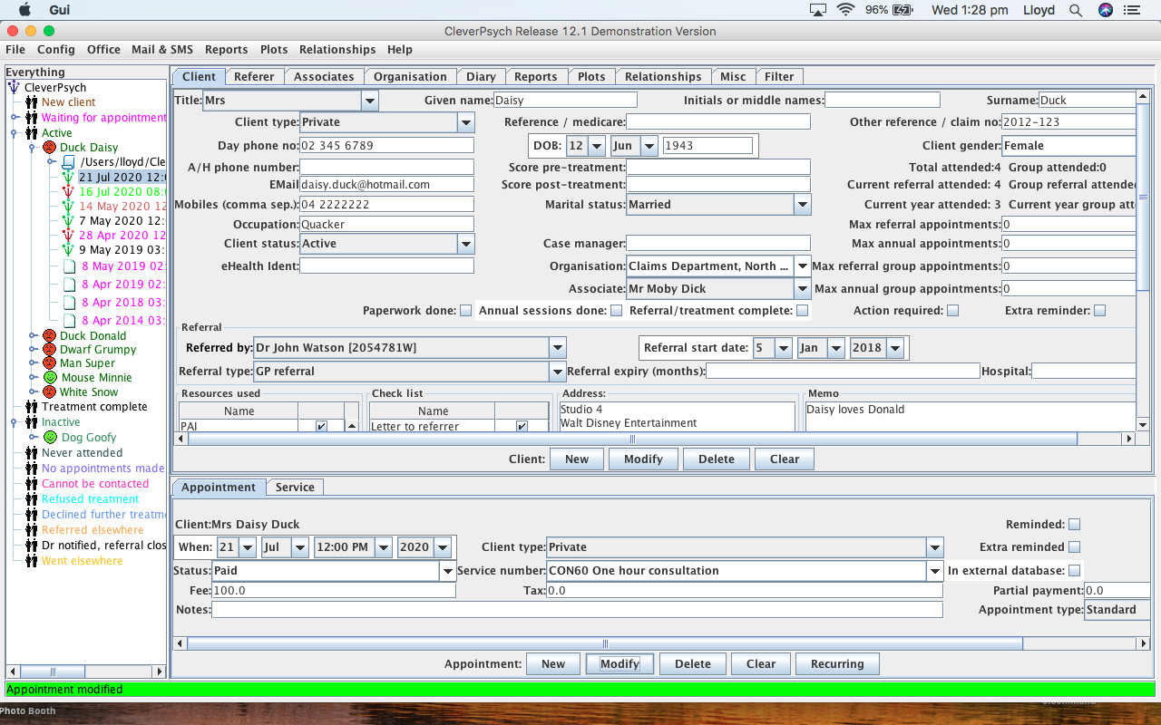Click the appointment icon for 21 Jul 2020
Screen dimensions: 1161x725
(x=68, y=177)
